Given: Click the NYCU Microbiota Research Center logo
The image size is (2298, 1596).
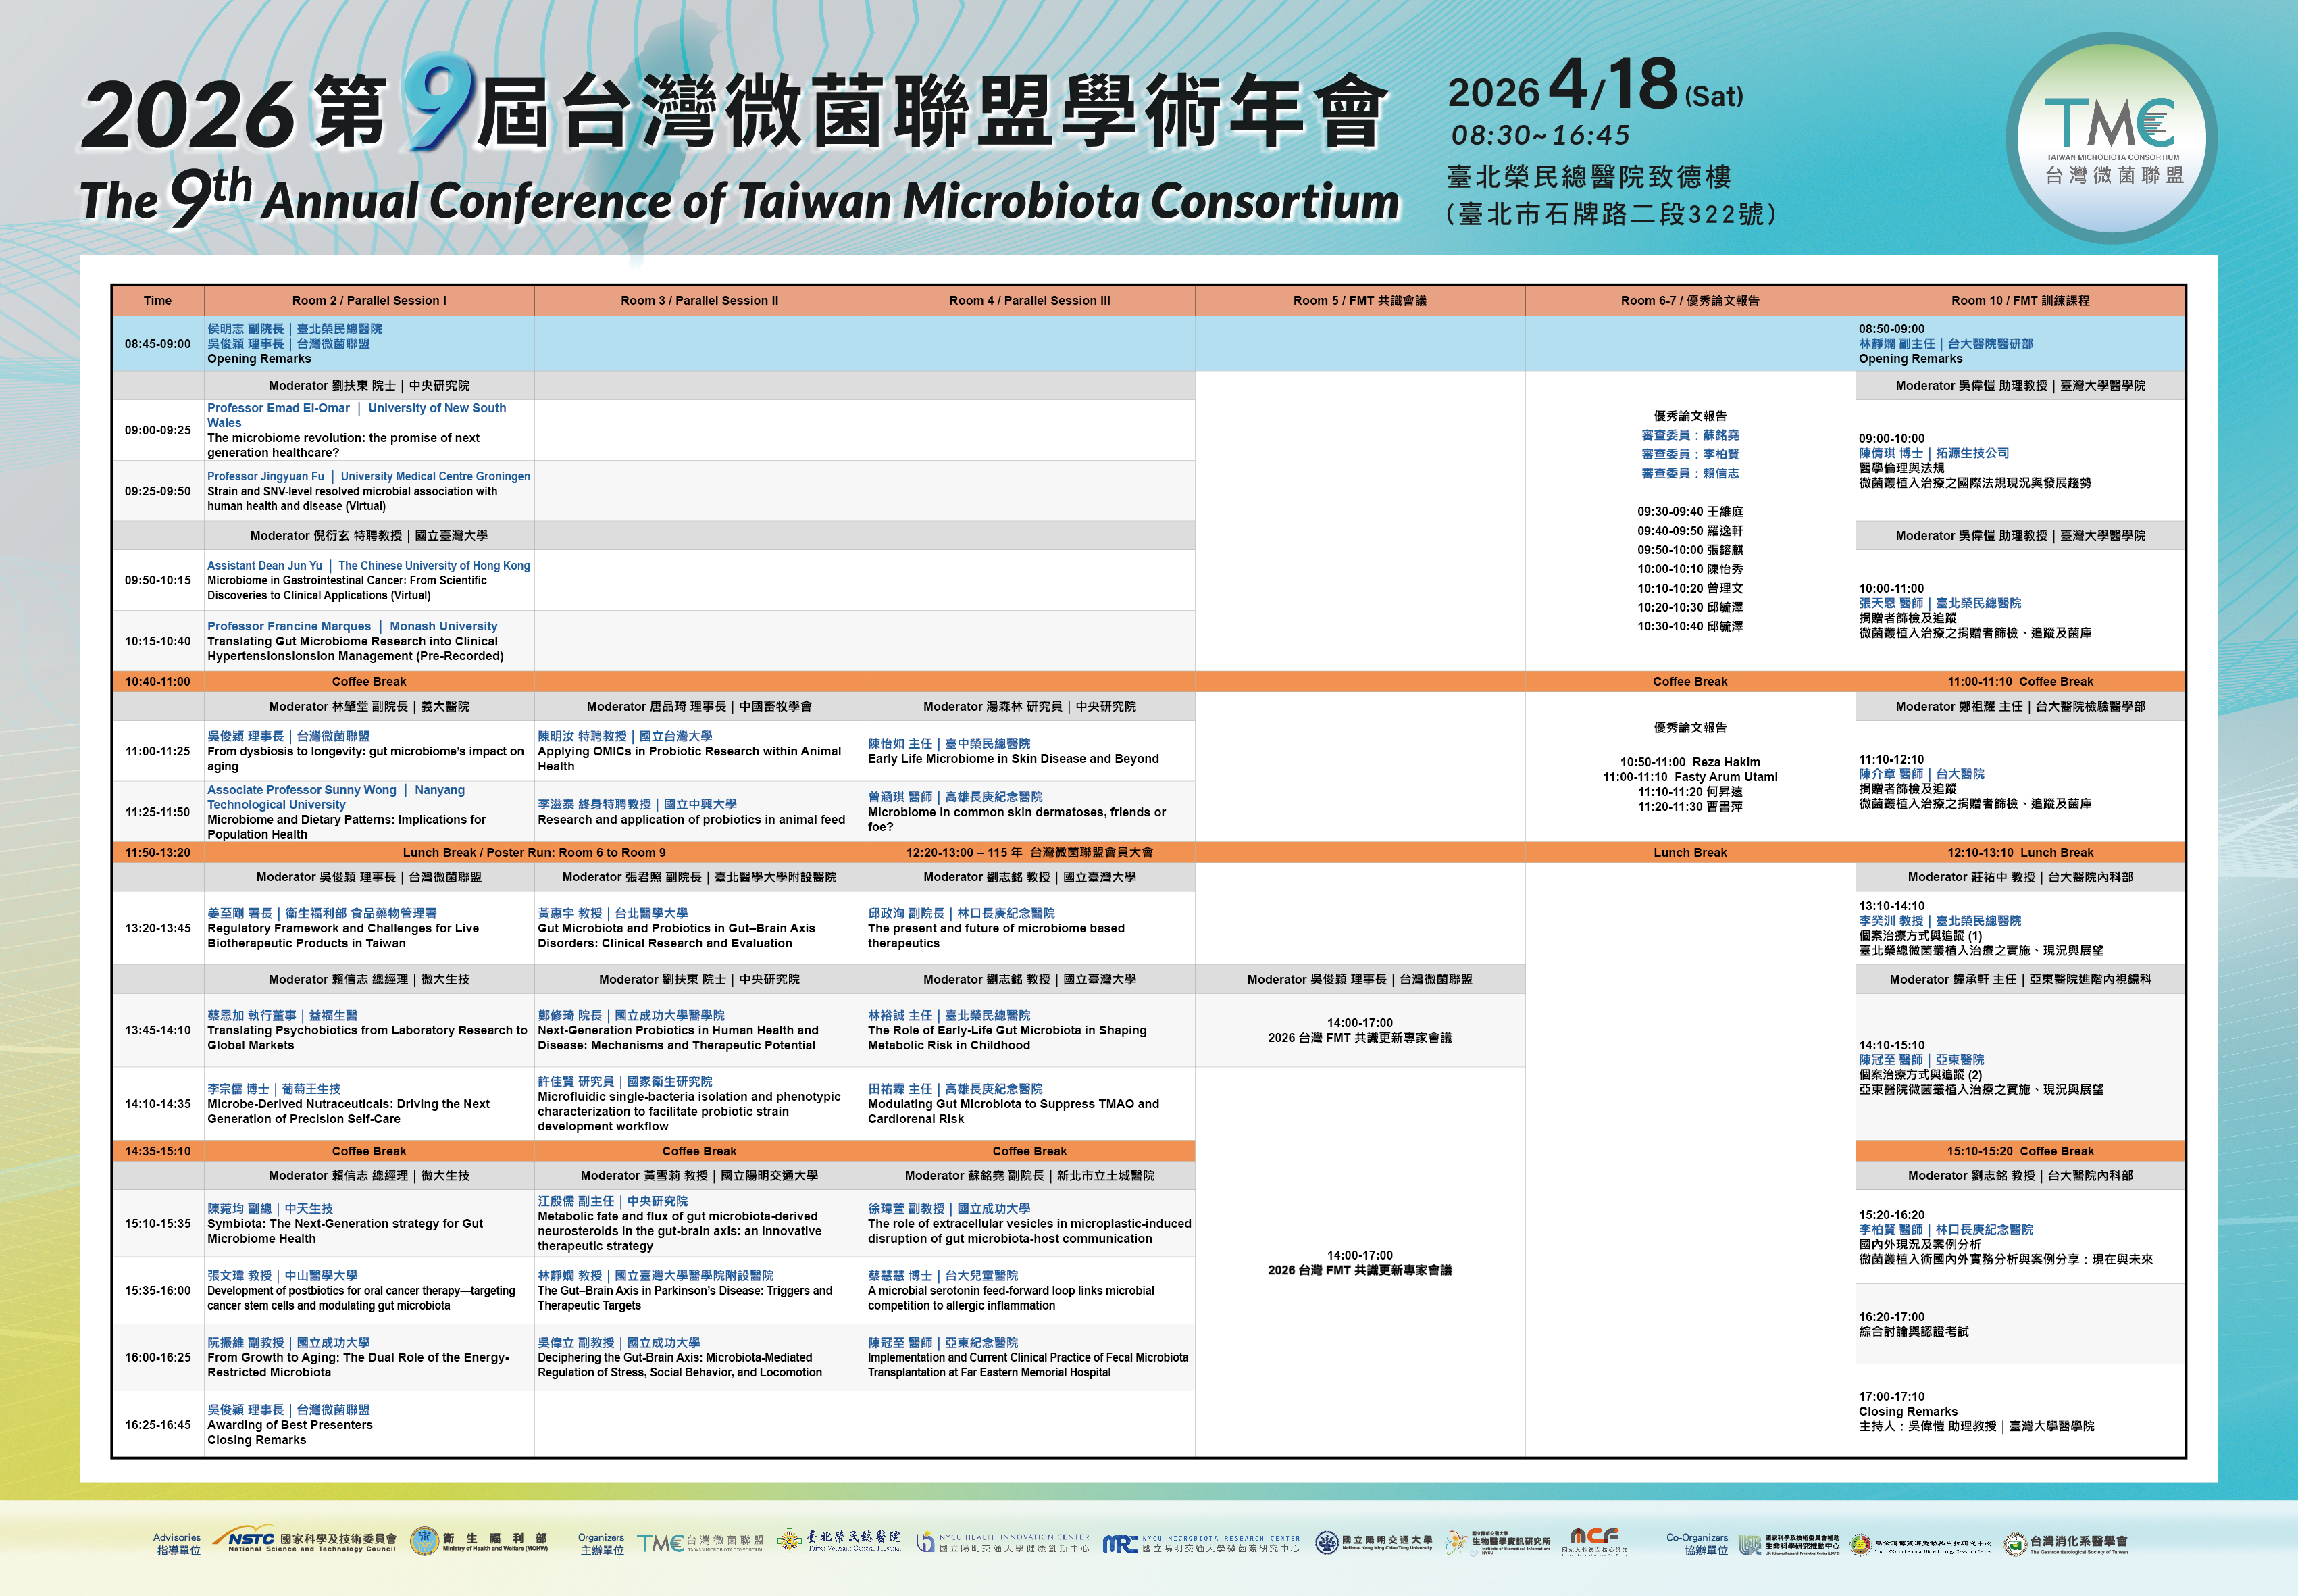Looking at the screenshot, I should pyautogui.click(x=1200, y=1543).
